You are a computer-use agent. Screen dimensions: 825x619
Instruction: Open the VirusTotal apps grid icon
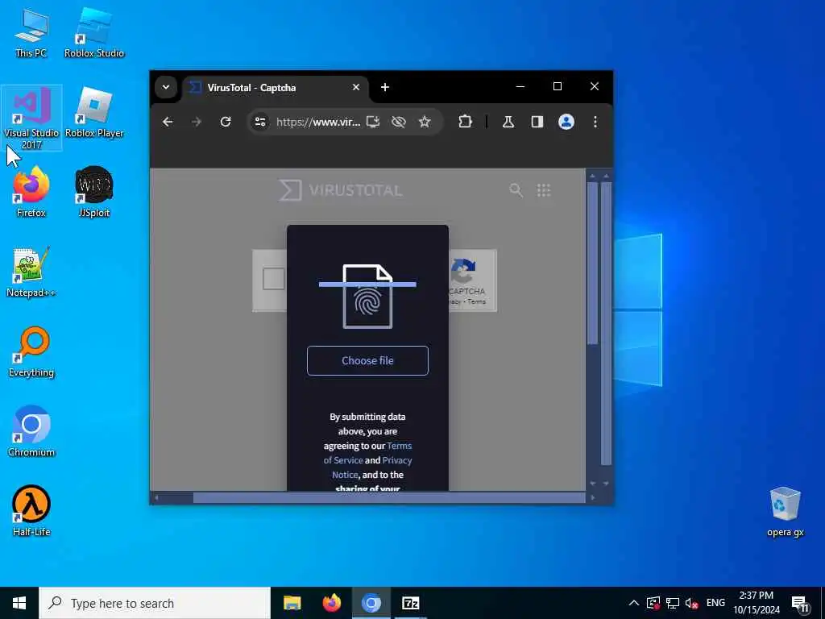[544, 190]
